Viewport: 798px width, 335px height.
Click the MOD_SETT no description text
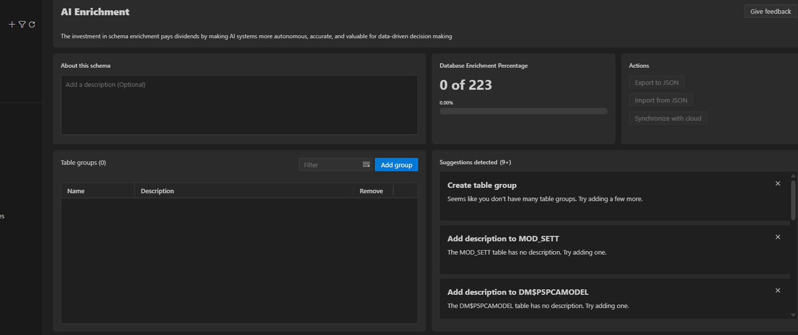click(x=527, y=252)
